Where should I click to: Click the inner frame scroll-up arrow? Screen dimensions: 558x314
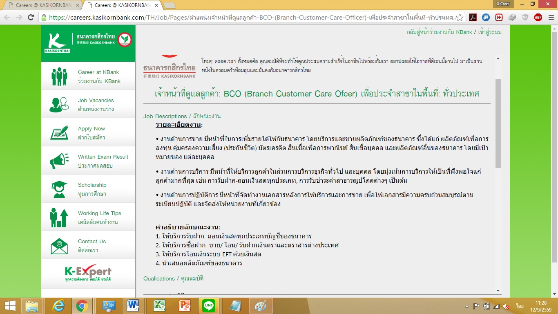coord(498,59)
